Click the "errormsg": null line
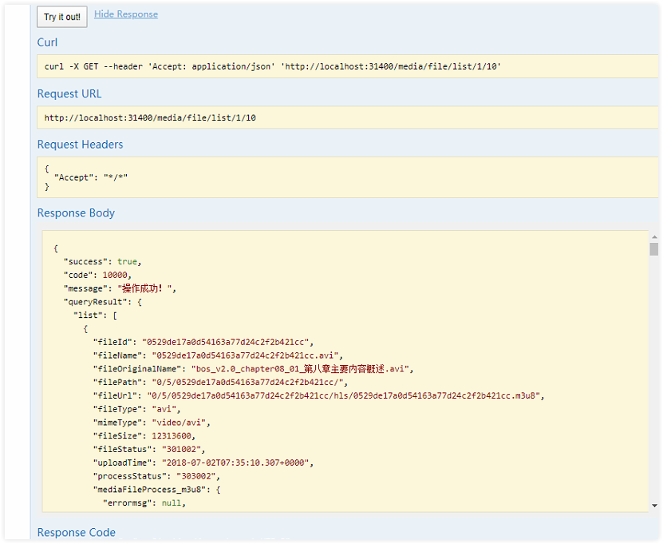 coord(144,503)
